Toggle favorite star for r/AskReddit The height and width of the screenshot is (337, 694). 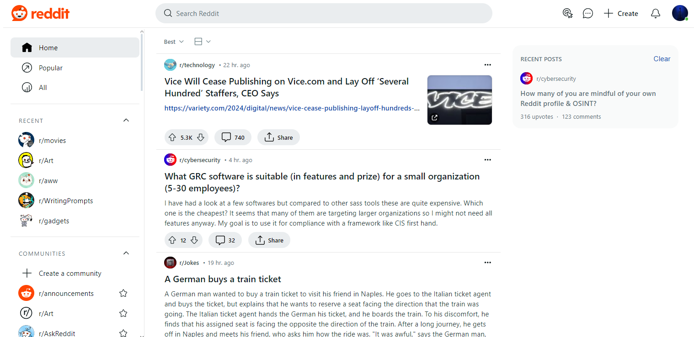click(x=123, y=333)
